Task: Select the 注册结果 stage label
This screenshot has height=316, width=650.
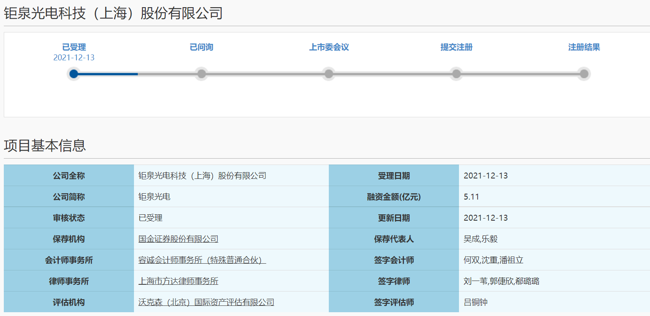Action: pos(584,47)
